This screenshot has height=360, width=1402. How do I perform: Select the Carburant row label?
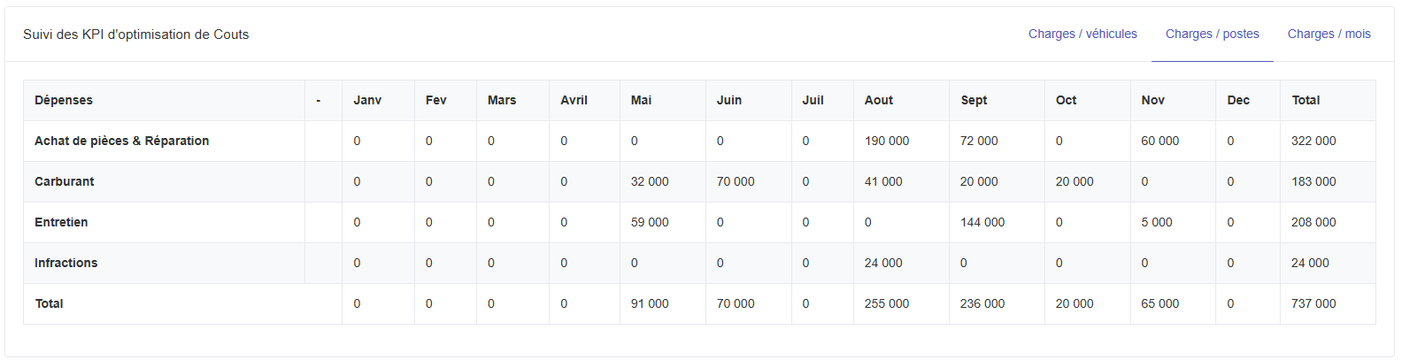point(65,181)
